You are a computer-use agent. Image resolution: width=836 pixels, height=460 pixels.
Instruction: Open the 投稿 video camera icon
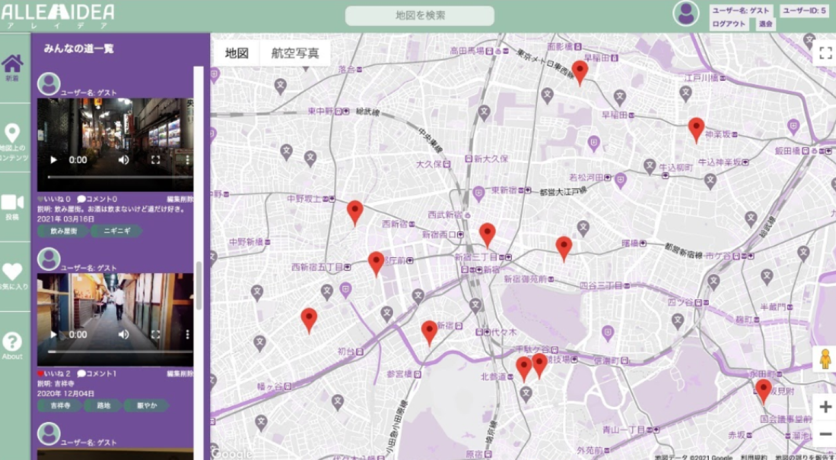(12, 203)
